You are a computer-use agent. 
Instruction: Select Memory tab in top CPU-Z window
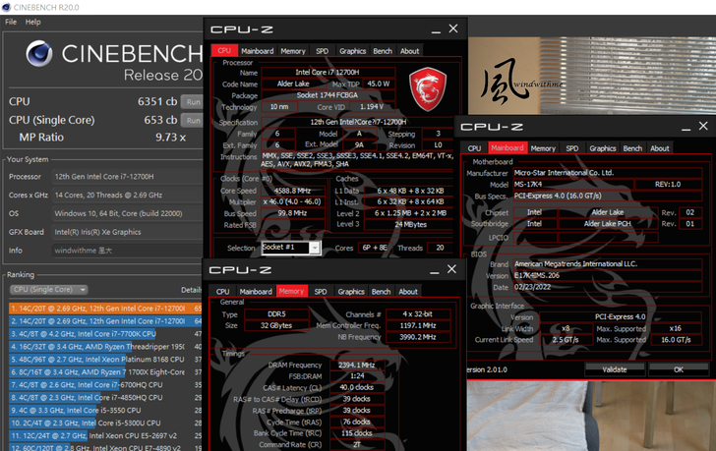293,51
